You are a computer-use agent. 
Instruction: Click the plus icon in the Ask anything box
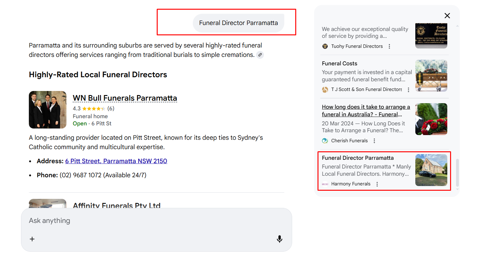coord(32,239)
